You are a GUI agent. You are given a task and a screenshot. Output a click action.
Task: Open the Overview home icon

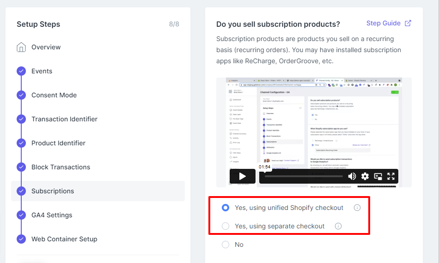click(x=21, y=47)
